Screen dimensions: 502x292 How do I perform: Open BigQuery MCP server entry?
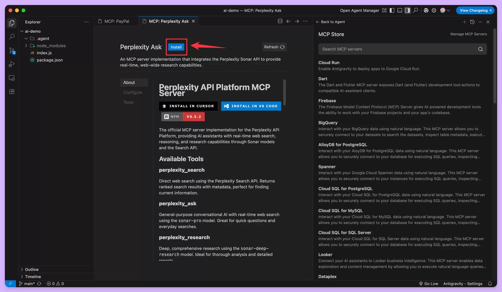pyautogui.click(x=402, y=129)
